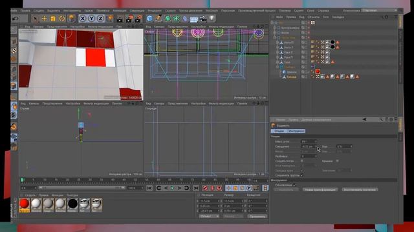Image resolution: width=414 pixels, height=232 pixels.
Task: Toggle the Z axis lock
Action: click(100, 19)
